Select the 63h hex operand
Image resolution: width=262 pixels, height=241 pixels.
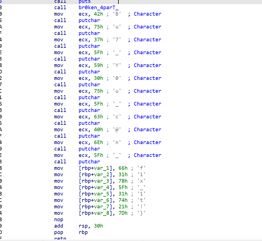point(98,117)
